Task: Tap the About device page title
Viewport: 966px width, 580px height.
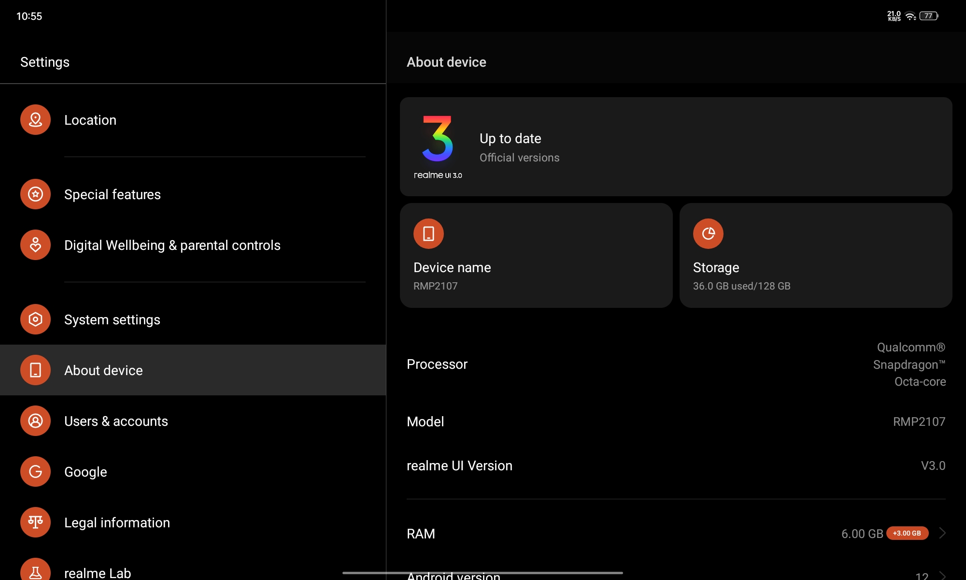Action: pos(446,62)
